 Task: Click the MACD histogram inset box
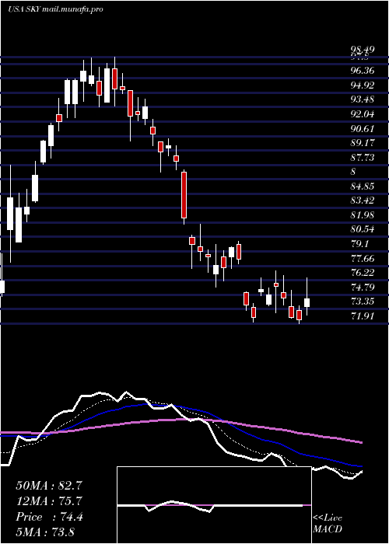tap(214, 505)
